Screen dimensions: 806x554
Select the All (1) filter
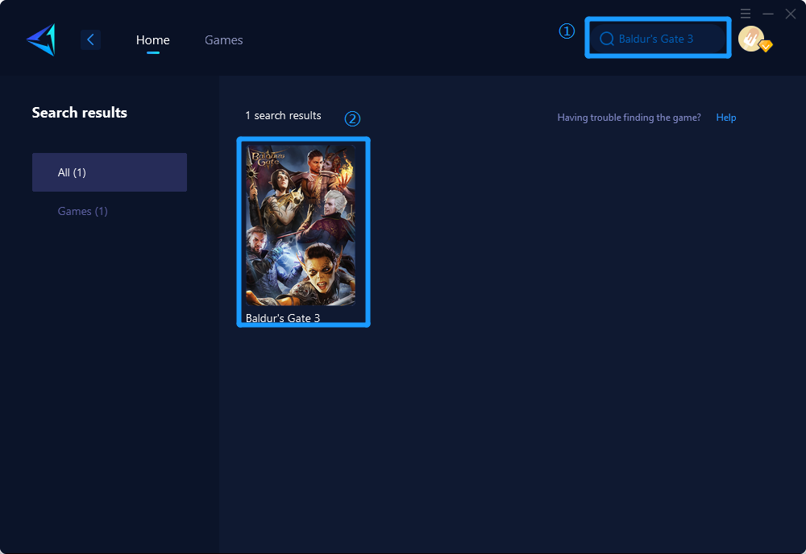tap(110, 172)
